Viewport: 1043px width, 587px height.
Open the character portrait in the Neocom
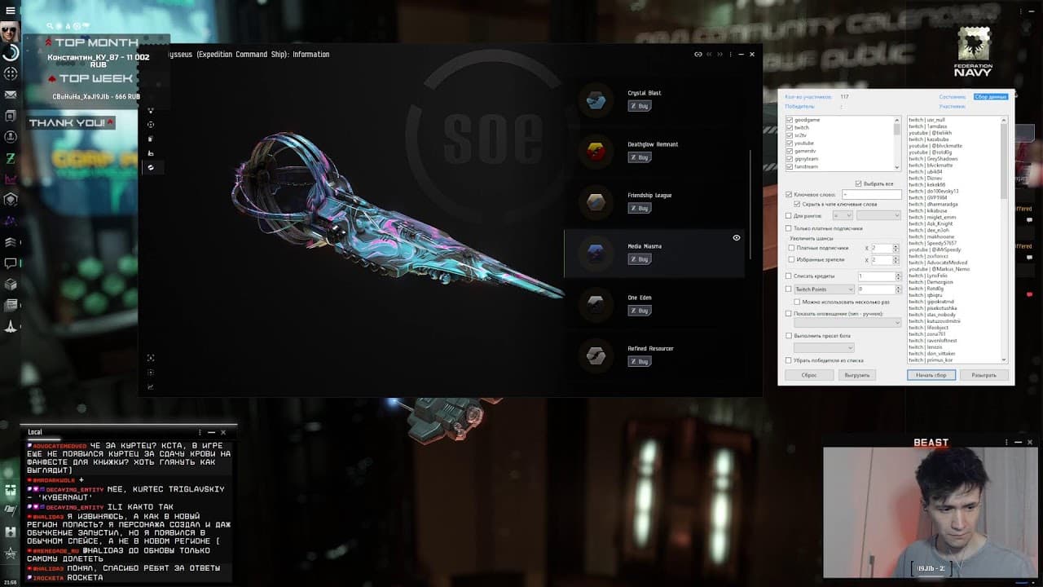click(10, 32)
